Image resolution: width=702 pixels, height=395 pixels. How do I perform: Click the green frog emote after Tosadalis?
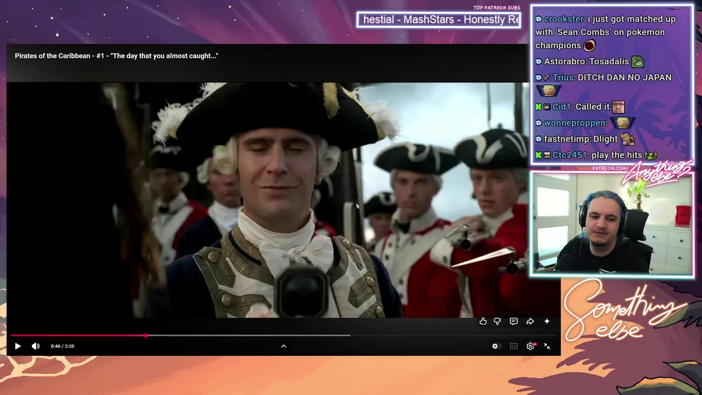637,61
